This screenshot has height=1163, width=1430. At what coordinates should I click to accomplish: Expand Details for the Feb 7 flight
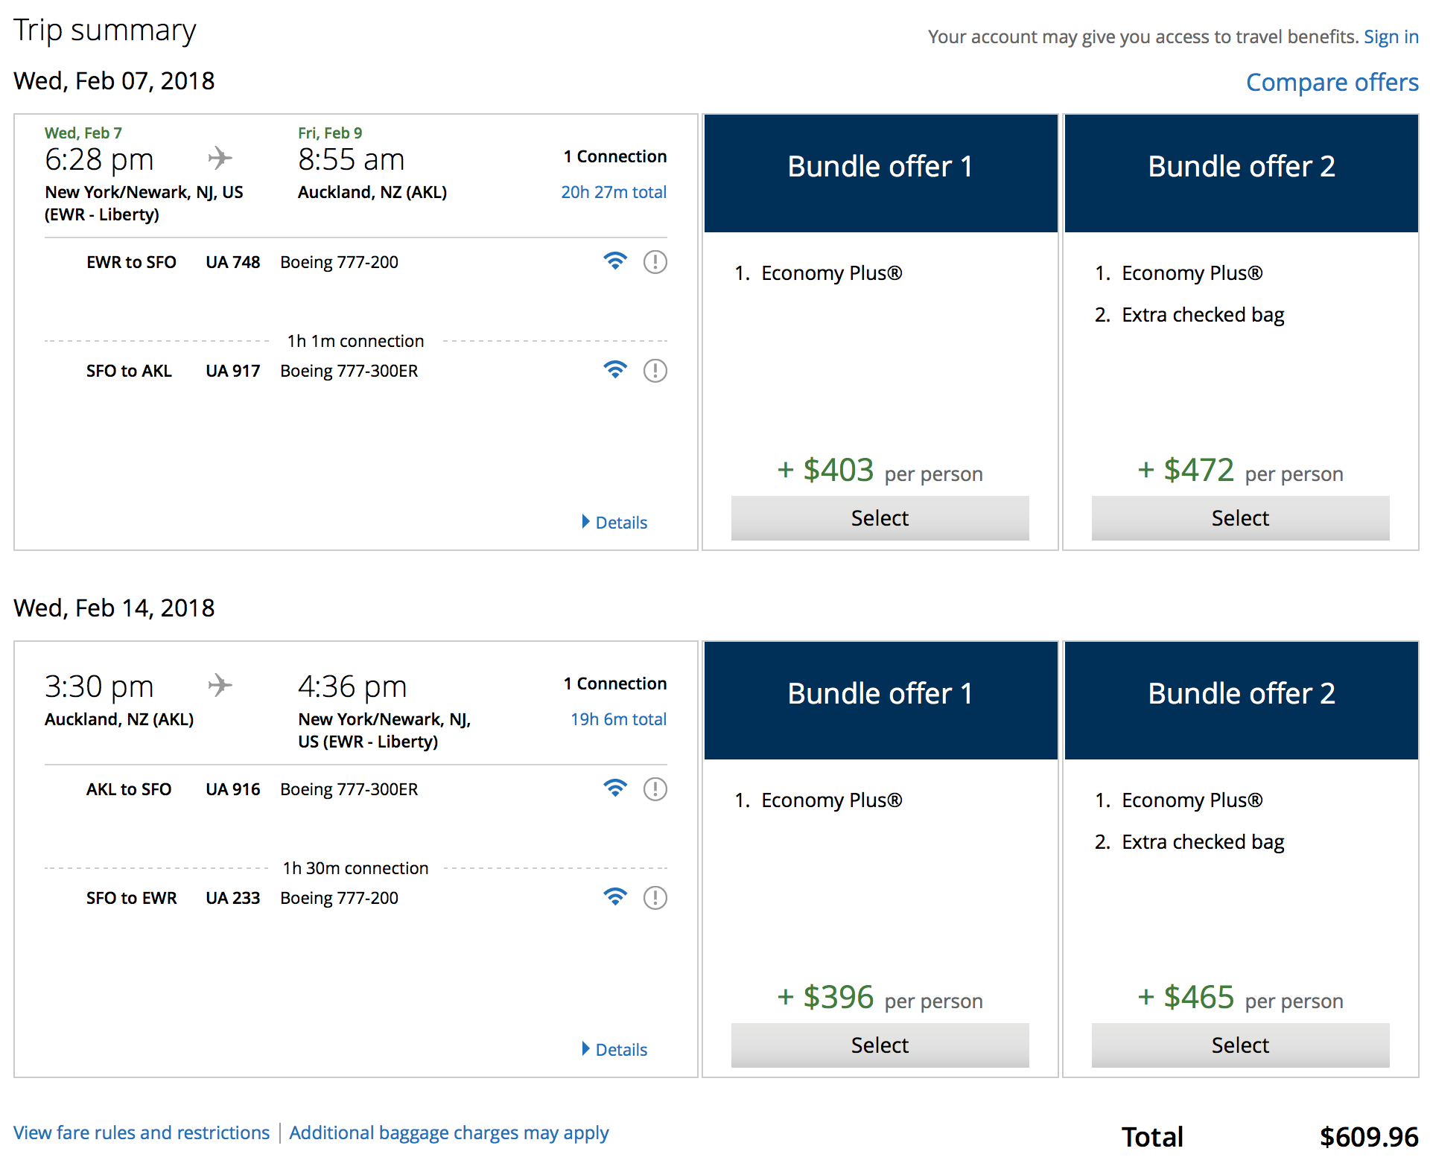coord(614,523)
